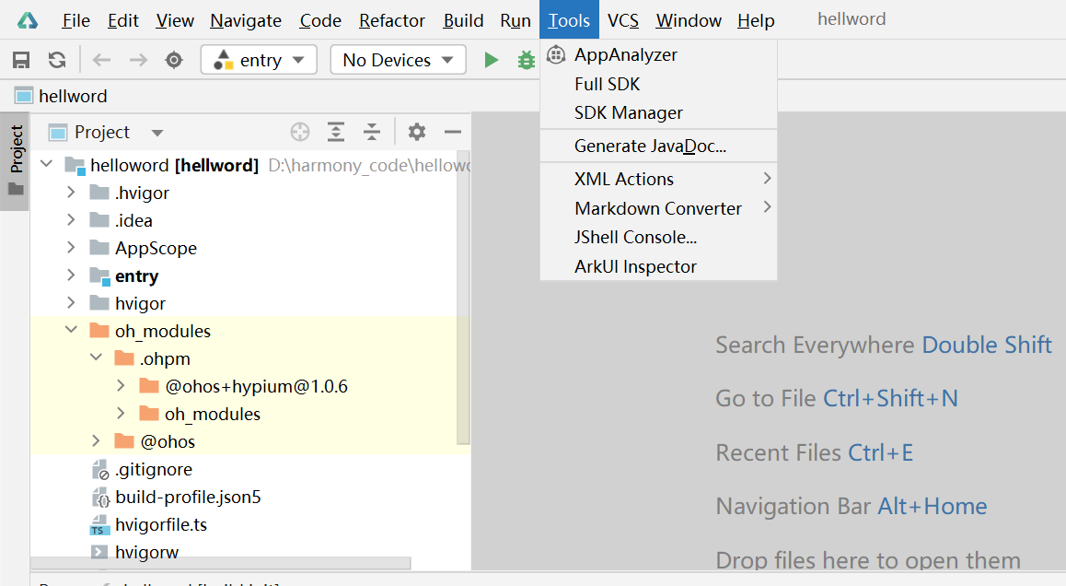
Task: Expand the nested oh_modules folder under .ohpm
Action: point(121,413)
